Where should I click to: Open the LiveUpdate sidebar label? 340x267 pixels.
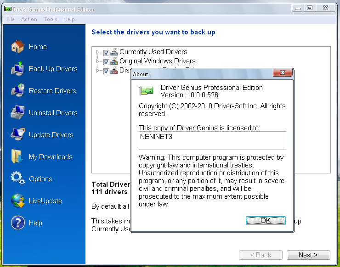[45, 201]
